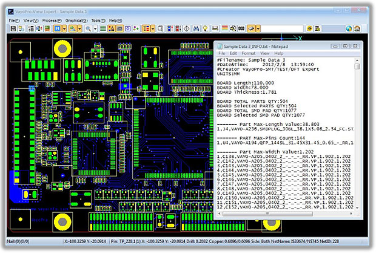Image resolution: width=376 pixels, height=254 pixels.
Task: Click the binoculars search icon
Action: 196,28
